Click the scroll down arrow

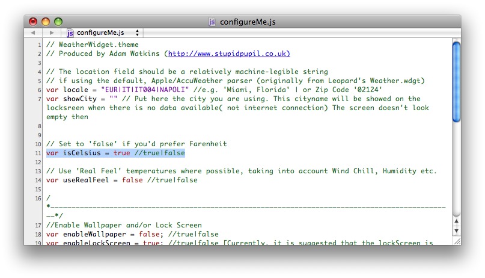click(x=456, y=230)
